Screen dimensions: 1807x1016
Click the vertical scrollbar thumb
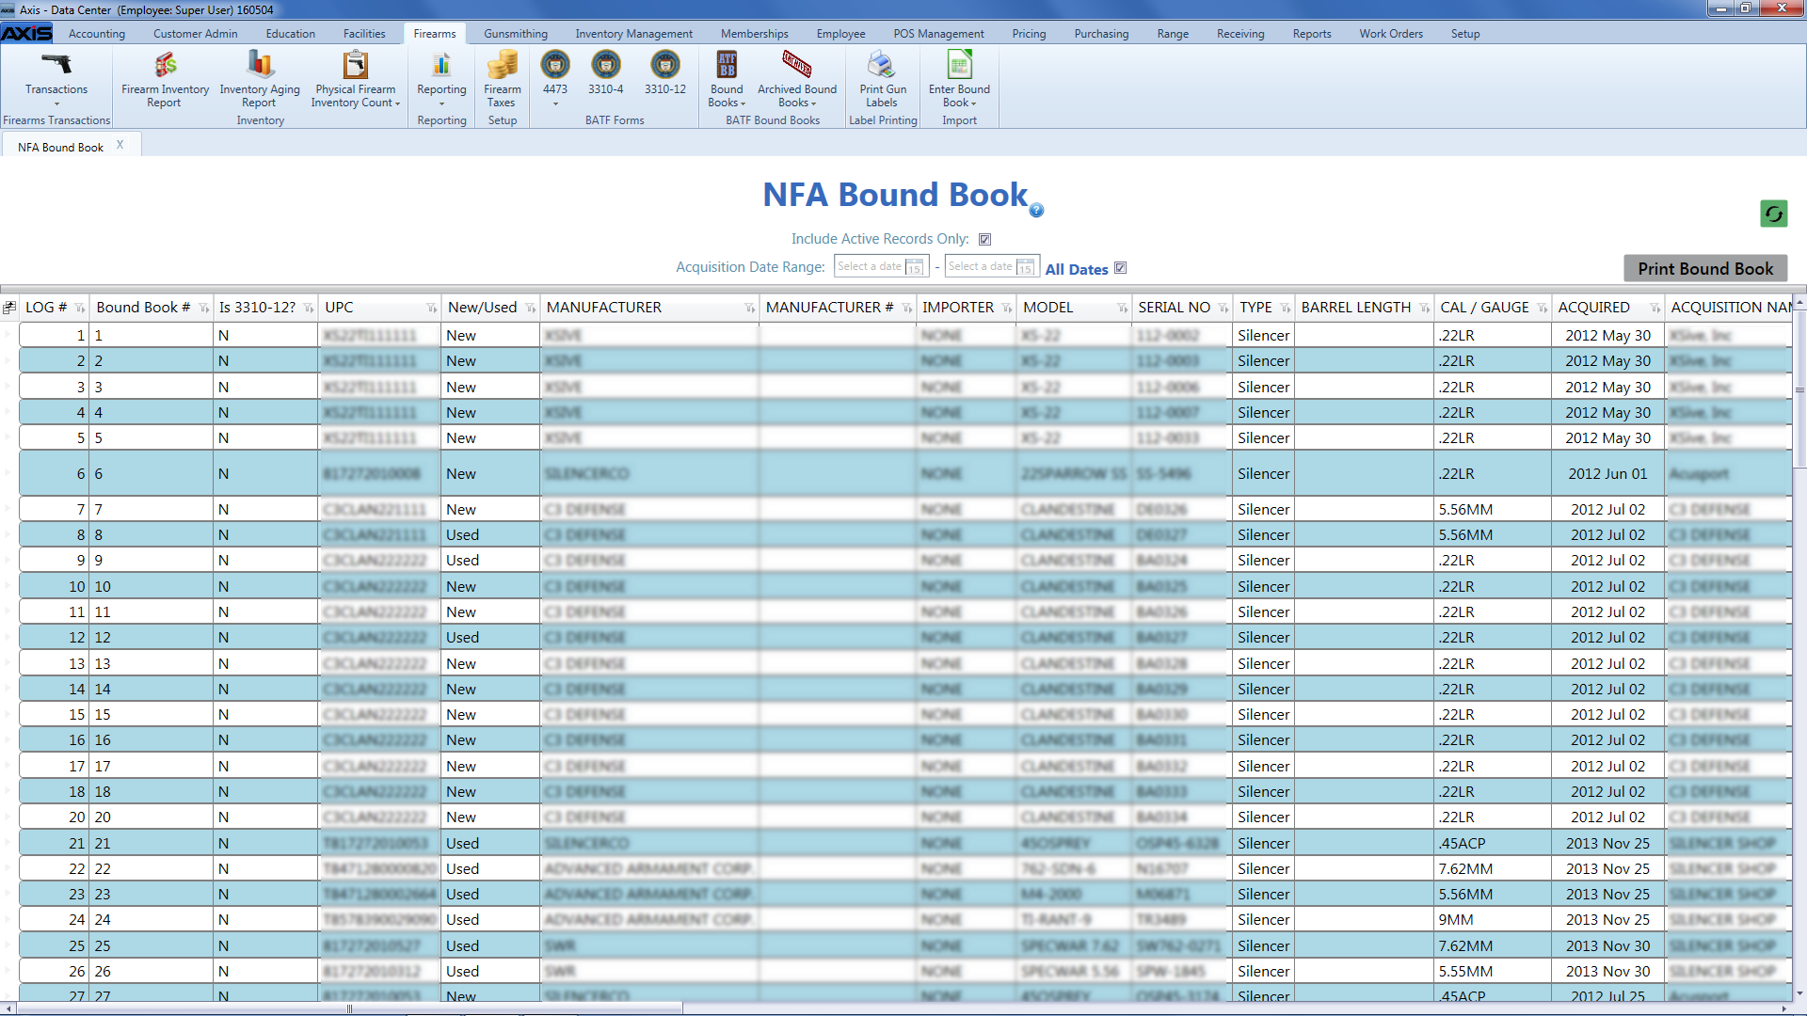point(1799,389)
